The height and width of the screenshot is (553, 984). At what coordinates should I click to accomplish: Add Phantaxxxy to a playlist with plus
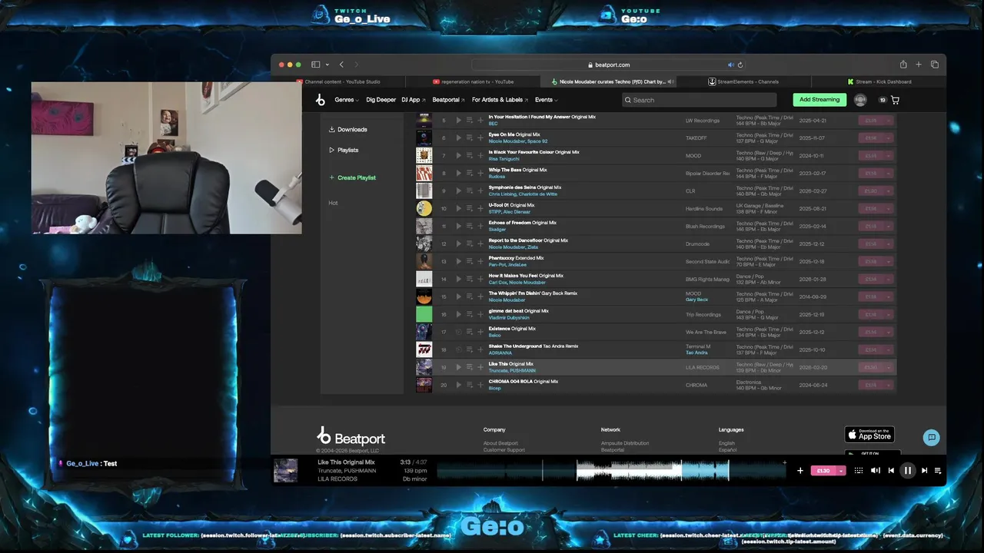point(480,261)
